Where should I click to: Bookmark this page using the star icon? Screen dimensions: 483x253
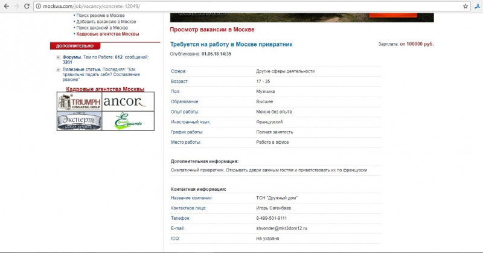(x=465, y=6)
